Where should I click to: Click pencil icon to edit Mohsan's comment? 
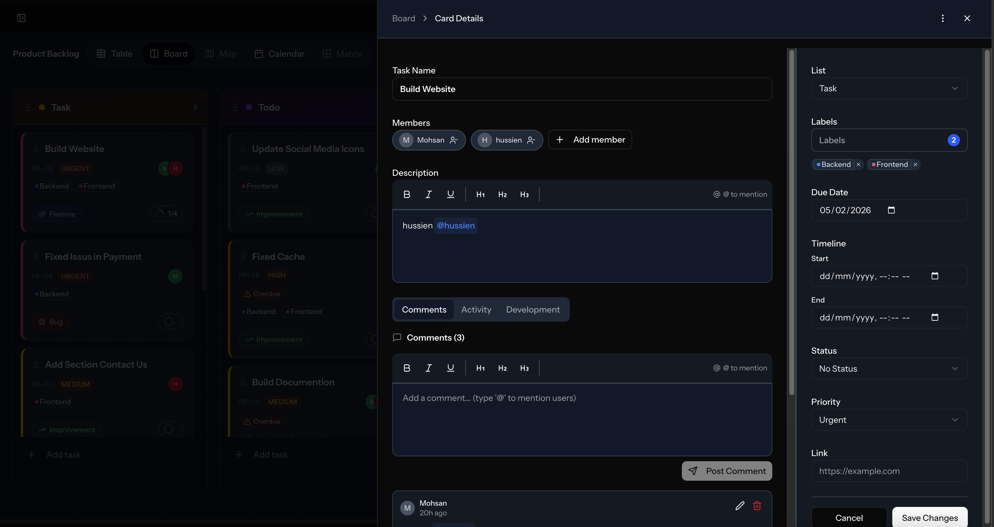[x=739, y=506]
